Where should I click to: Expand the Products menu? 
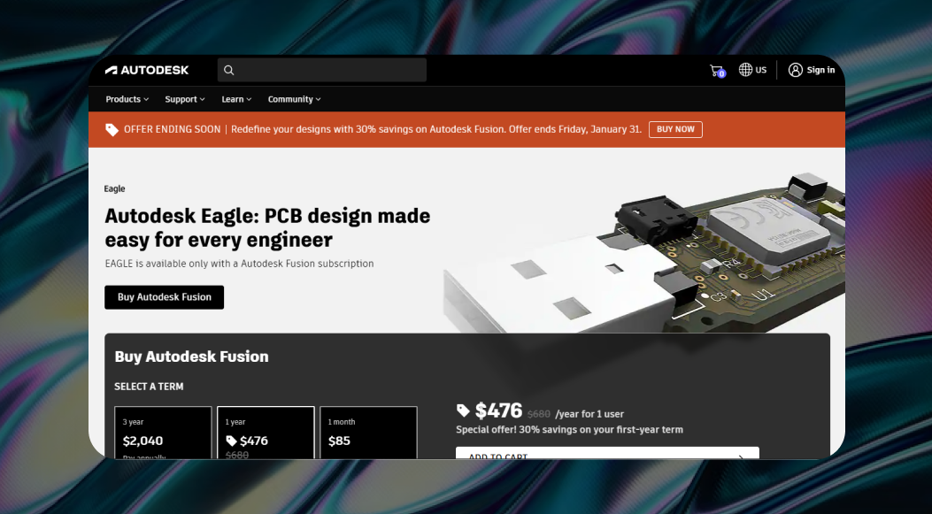[127, 99]
